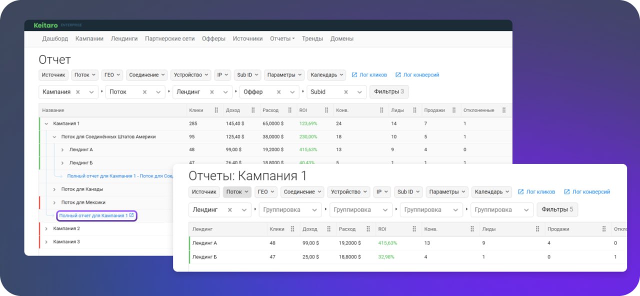640x296 pixels.
Task: Remove the Subid grouping via X icon
Action: (x=345, y=92)
